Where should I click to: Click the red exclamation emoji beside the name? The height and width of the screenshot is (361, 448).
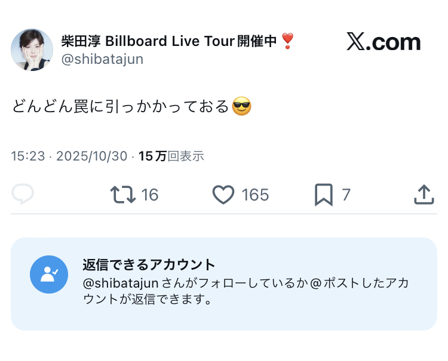pos(288,41)
